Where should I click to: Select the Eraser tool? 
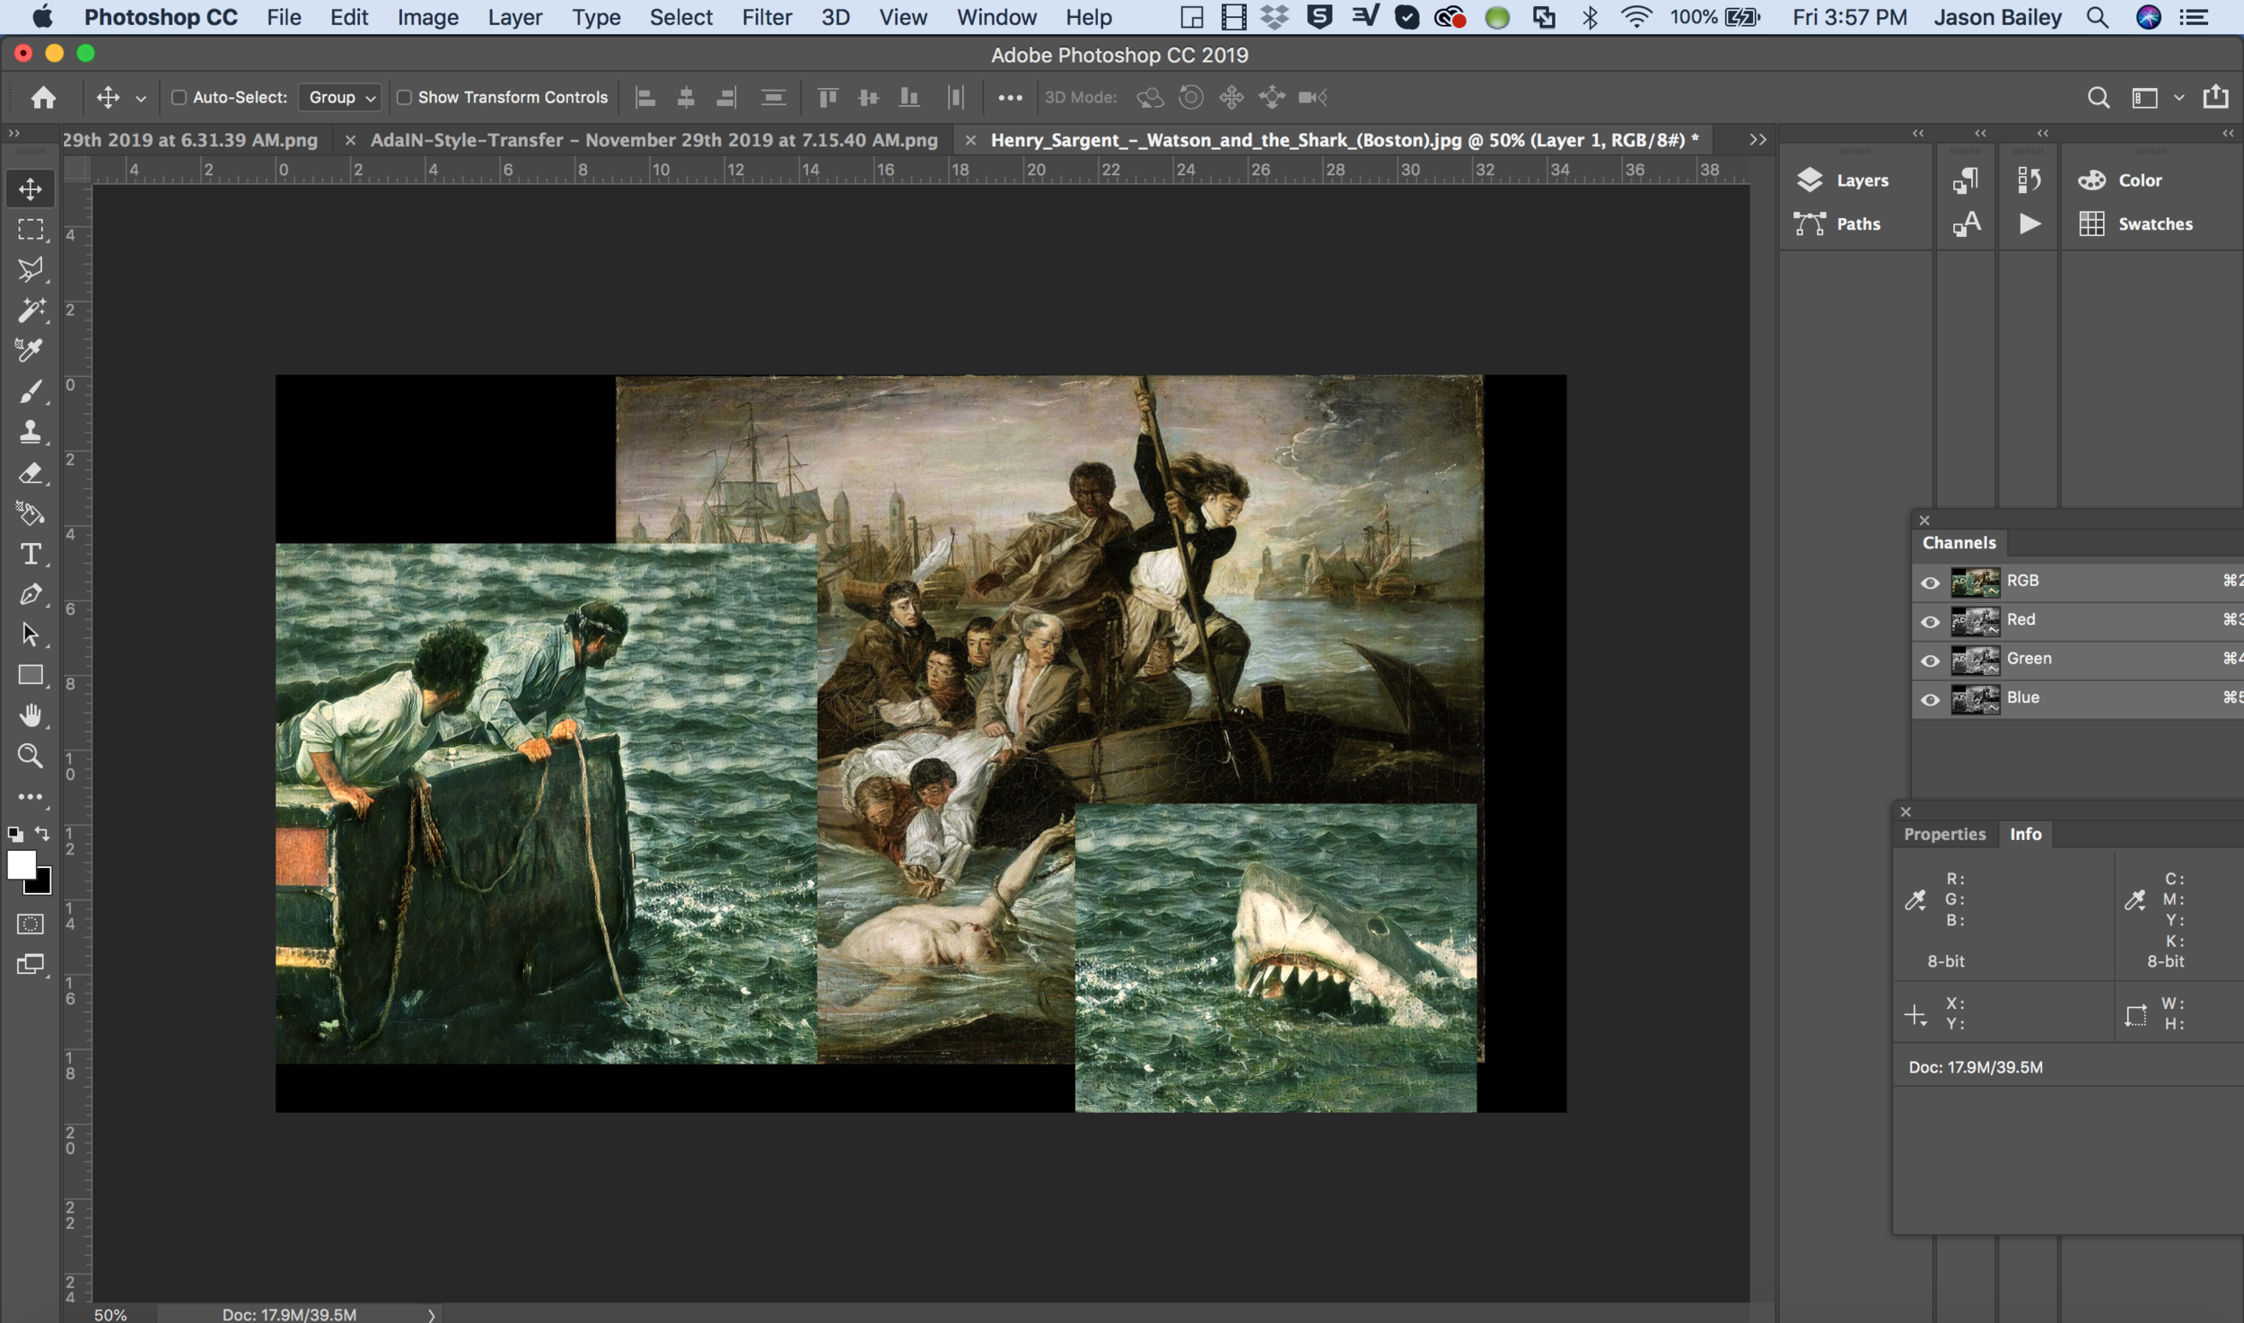click(31, 473)
